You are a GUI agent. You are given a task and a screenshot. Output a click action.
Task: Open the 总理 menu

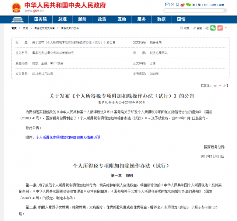coord(62,19)
